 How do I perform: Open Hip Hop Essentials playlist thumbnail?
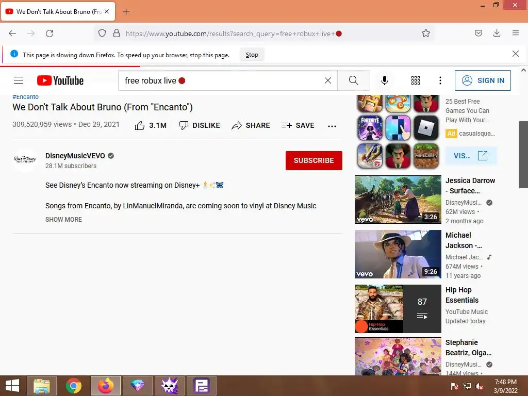398,309
